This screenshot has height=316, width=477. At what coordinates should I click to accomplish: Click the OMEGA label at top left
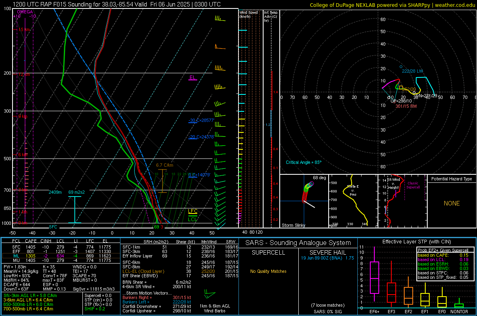coord(25,12)
